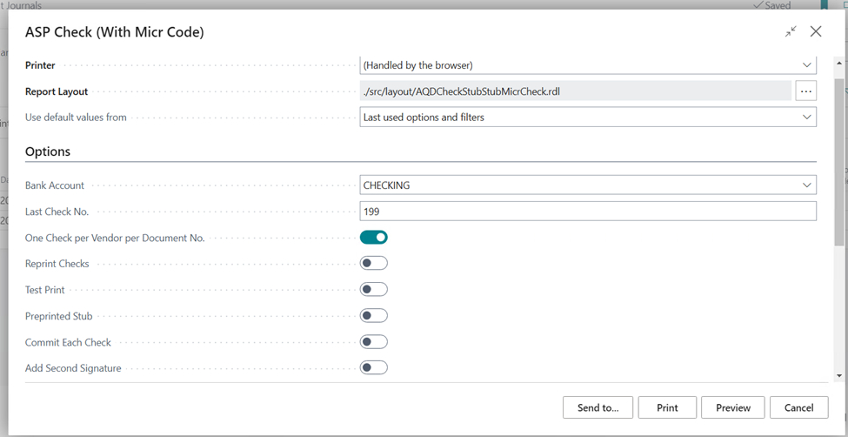Disable One Check per Vendor per Document No.
The image size is (848, 437).
click(x=374, y=238)
